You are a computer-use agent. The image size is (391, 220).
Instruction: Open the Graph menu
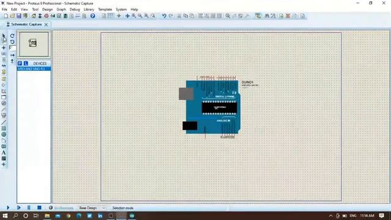[61, 10]
